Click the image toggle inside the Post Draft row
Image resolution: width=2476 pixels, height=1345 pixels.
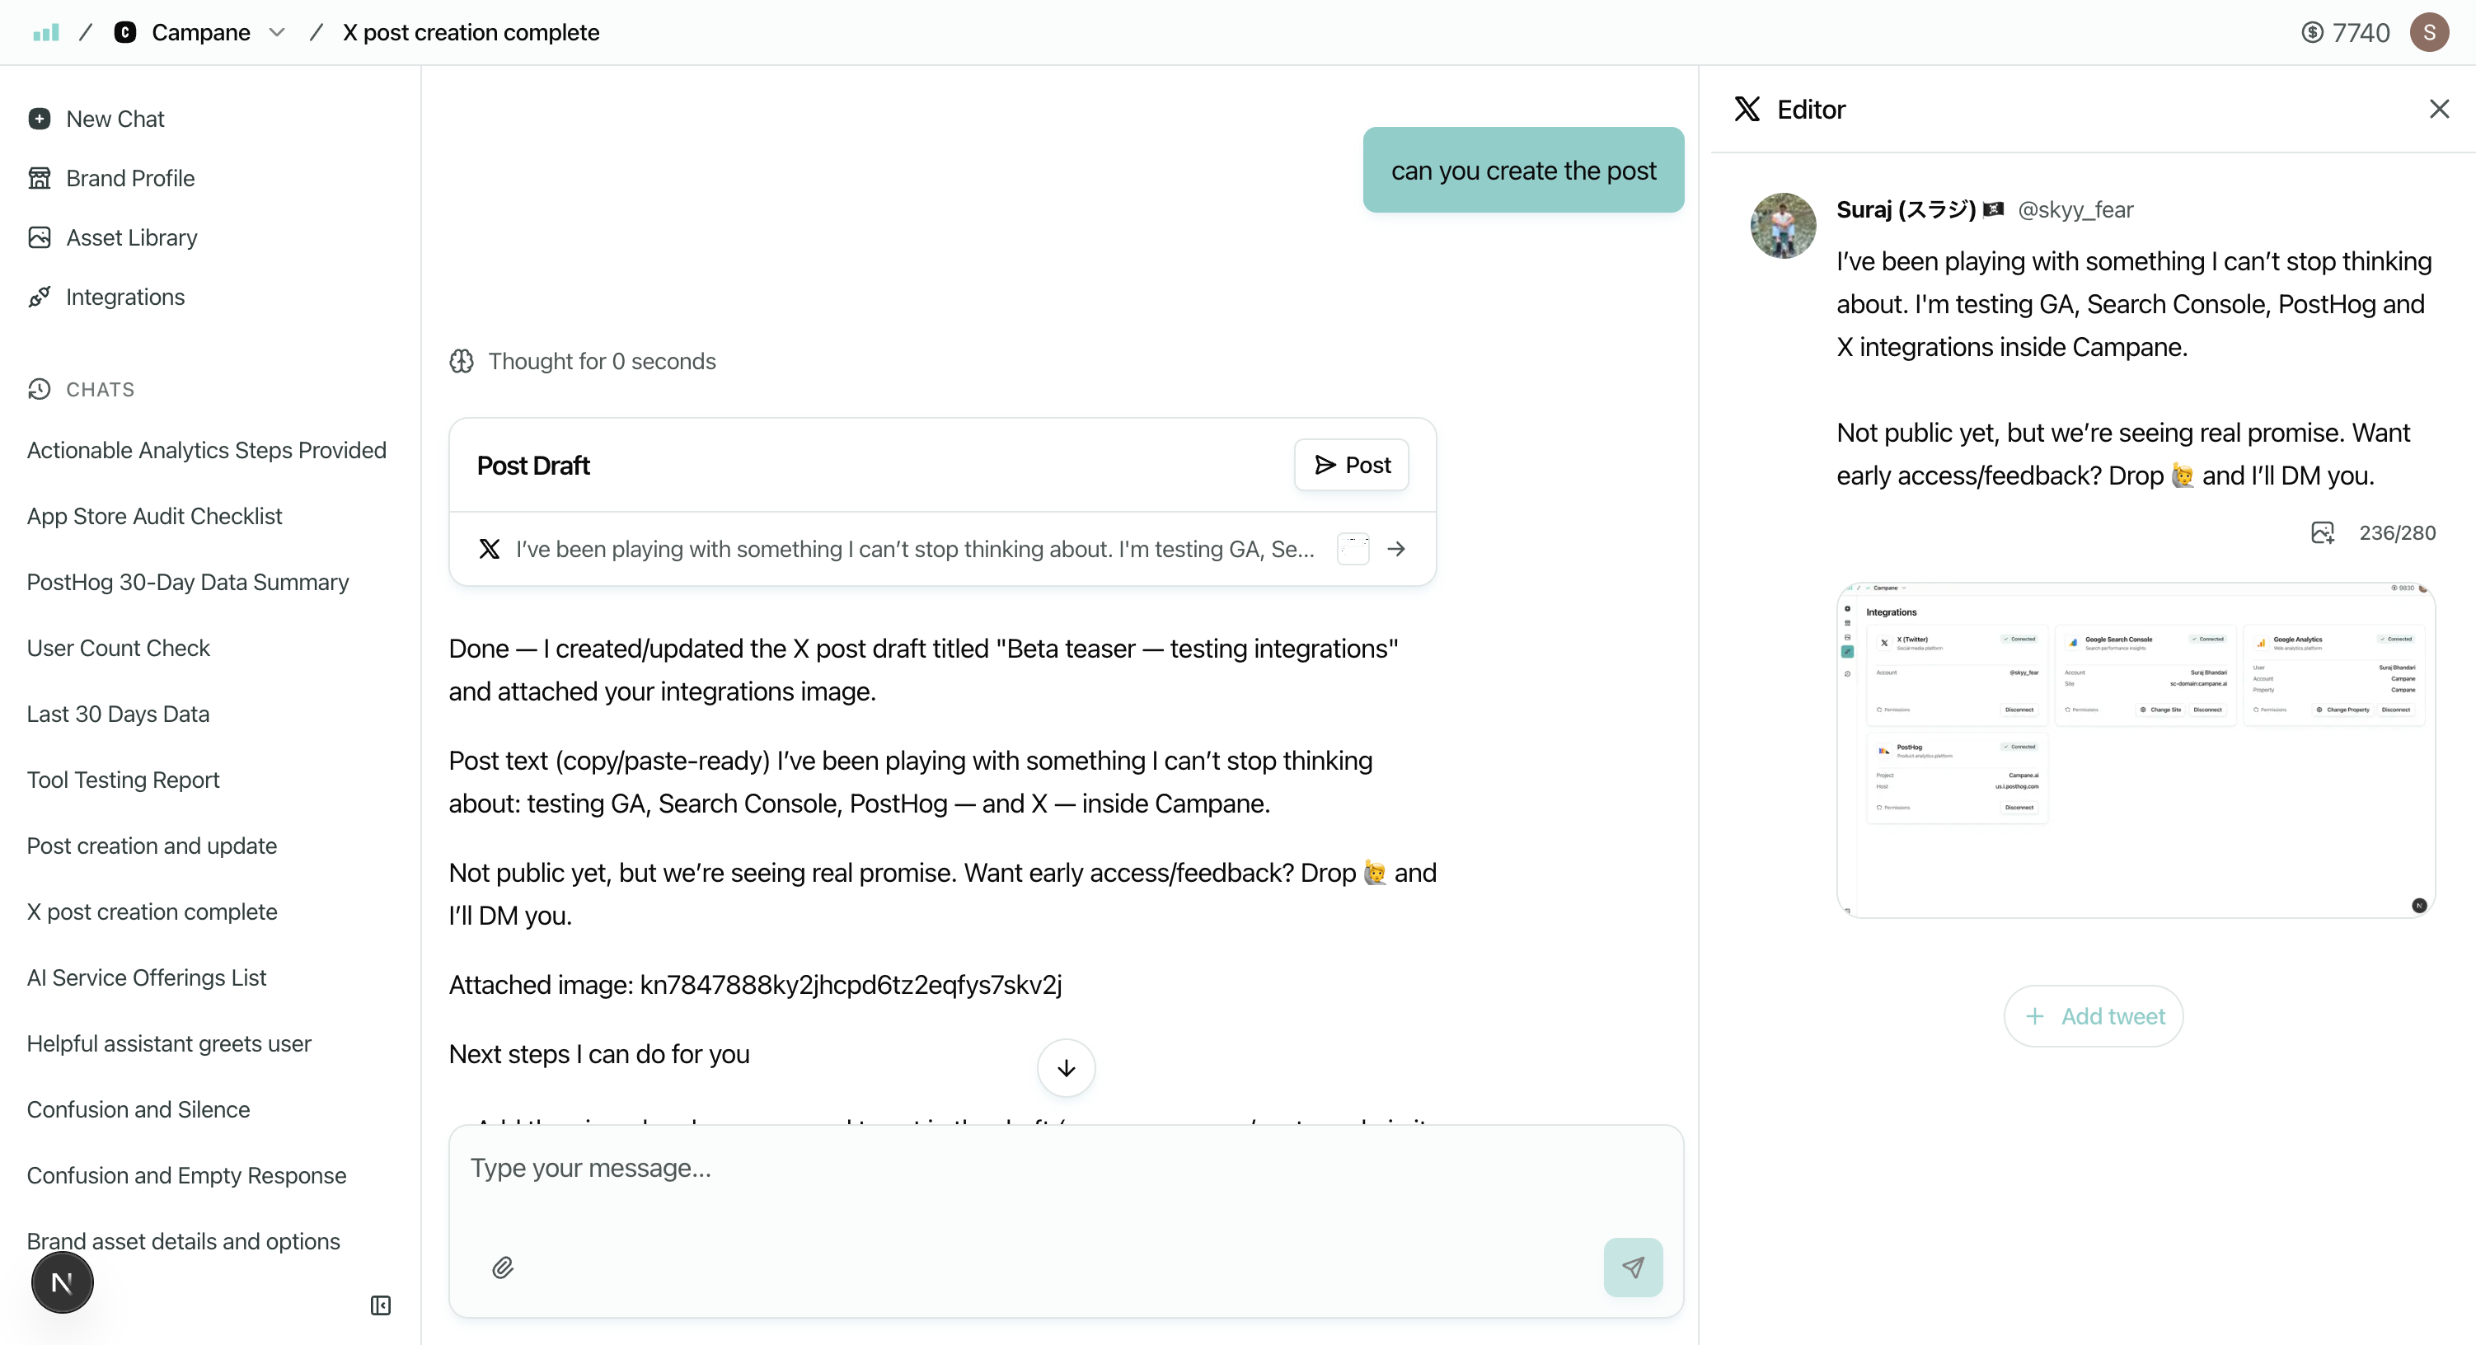(x=1353, y=548)
